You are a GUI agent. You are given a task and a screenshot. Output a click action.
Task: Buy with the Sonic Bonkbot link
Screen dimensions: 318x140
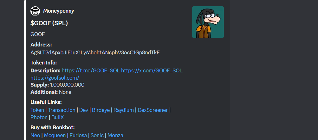click(x=97, y=135)
